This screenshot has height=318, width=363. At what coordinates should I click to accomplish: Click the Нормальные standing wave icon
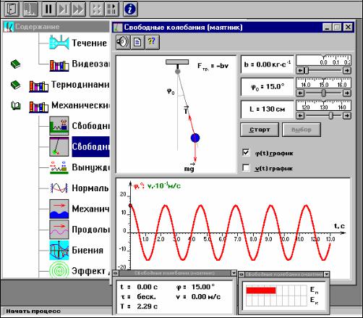point(59,188)
